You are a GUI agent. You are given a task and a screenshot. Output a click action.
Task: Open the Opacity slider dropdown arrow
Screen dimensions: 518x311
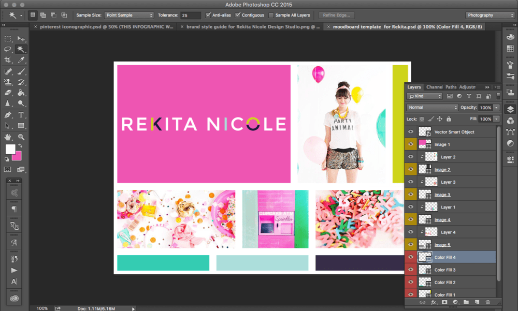[x=496, y=108]
